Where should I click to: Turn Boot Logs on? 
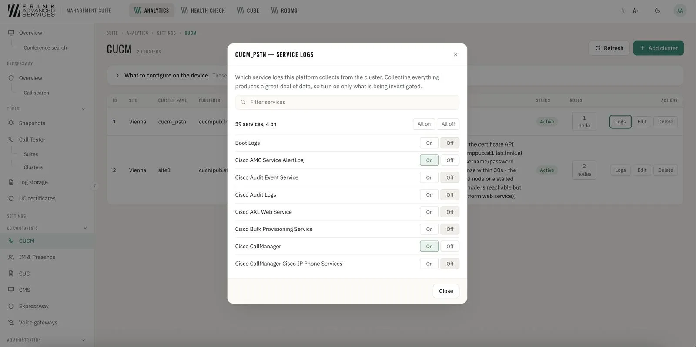(429, 143)
